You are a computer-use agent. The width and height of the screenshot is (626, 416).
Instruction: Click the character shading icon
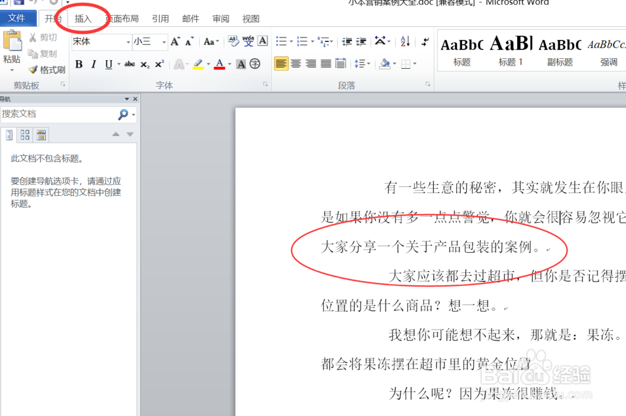[x=241, y=64]
